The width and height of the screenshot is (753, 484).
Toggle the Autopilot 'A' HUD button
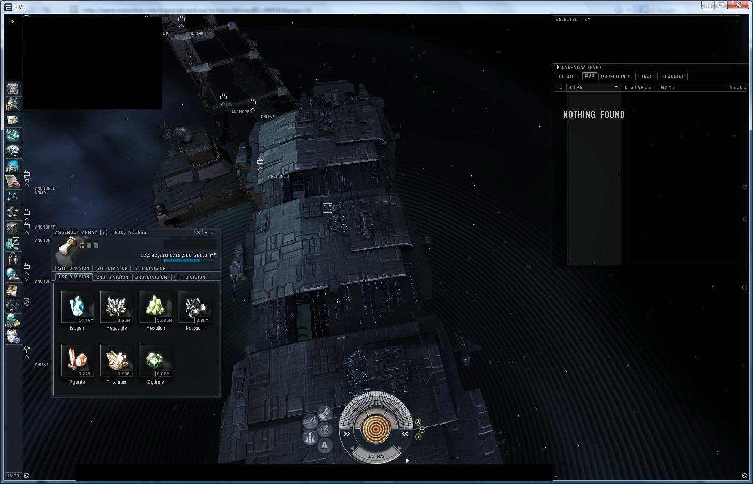click(x=324, y=445)
